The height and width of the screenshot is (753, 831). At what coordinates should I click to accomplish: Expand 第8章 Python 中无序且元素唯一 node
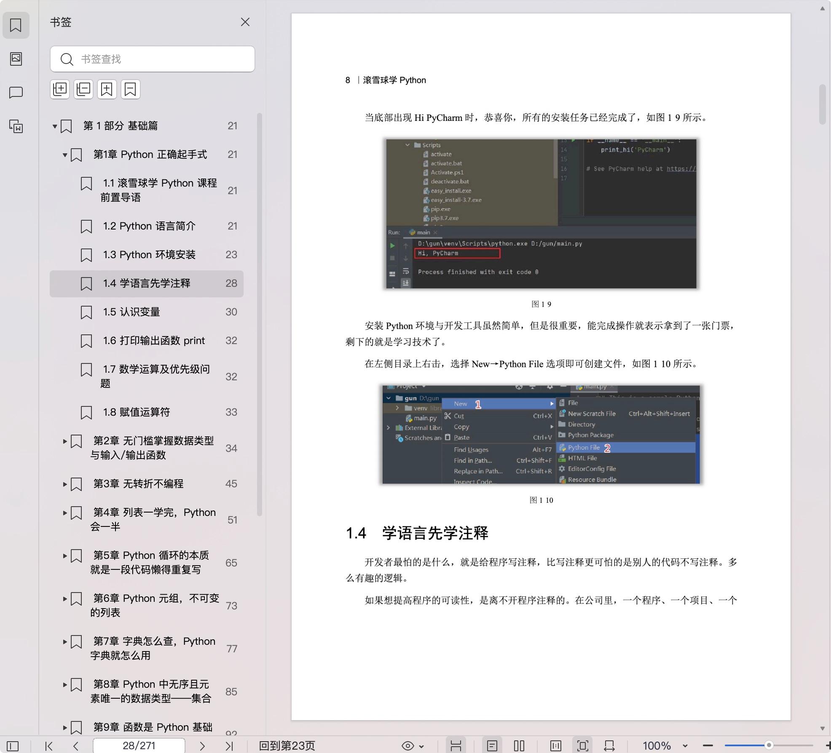pos(65,685)
